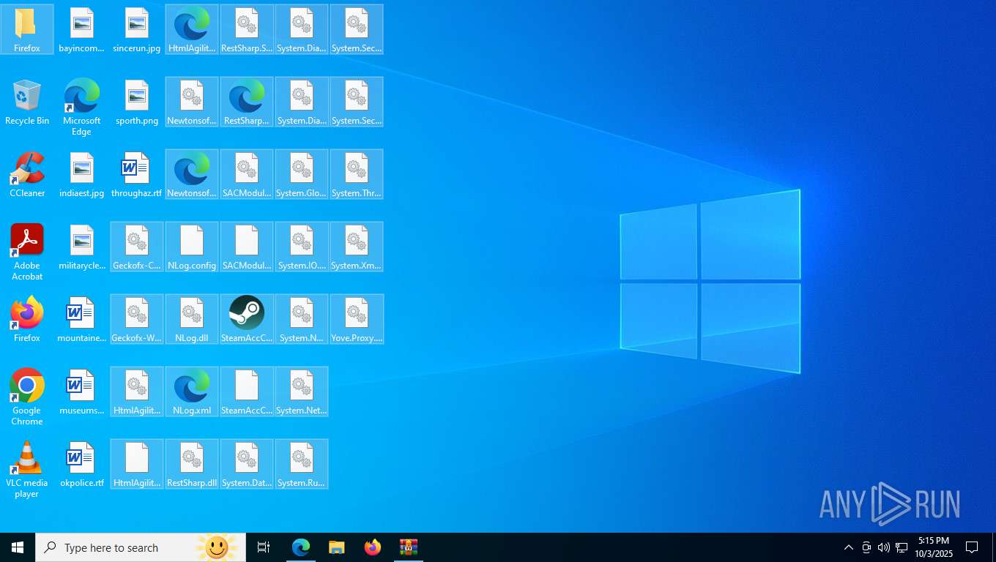Select the bayincom image file
Image resolution: width=996 pixels, height=562 pixels.
(x=82, y=29)
